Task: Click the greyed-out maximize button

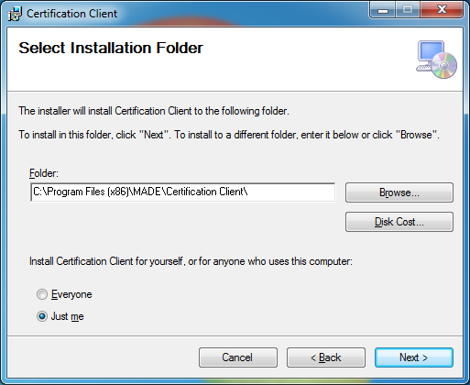Action: click(x=408, y=10)
